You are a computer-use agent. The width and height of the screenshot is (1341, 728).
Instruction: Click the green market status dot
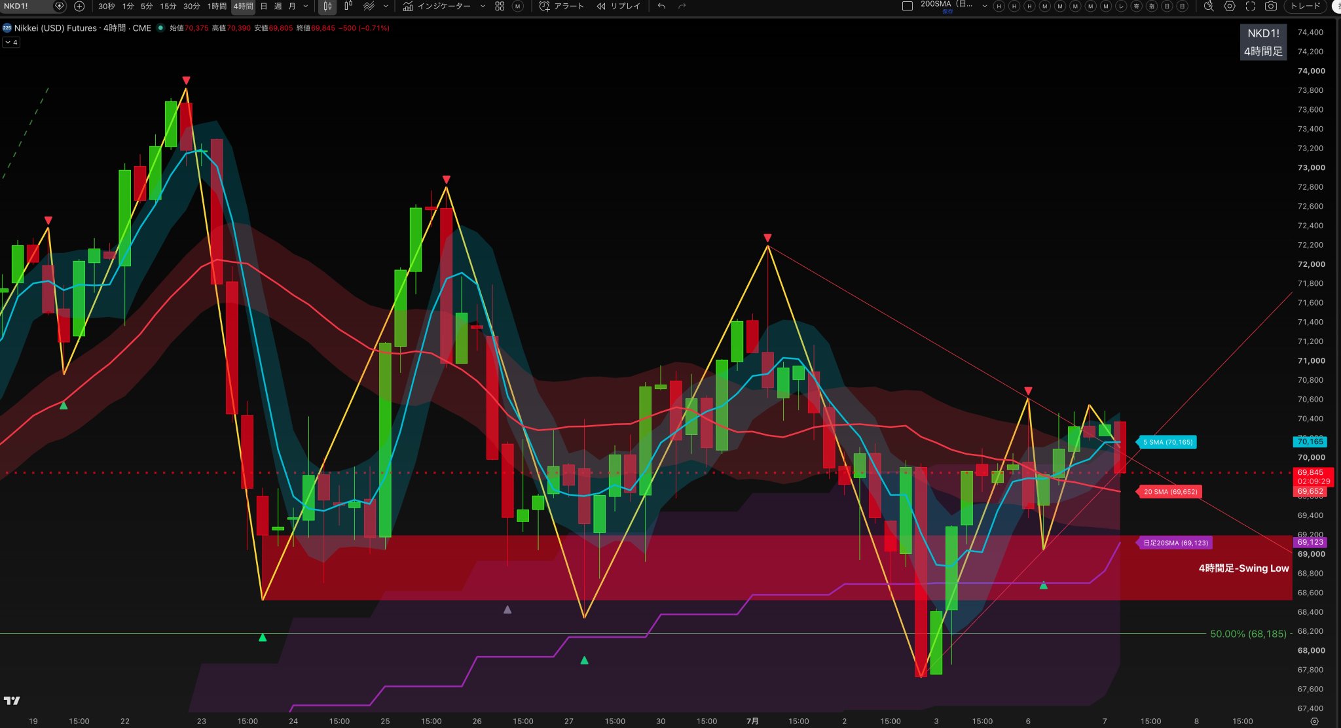160,28
